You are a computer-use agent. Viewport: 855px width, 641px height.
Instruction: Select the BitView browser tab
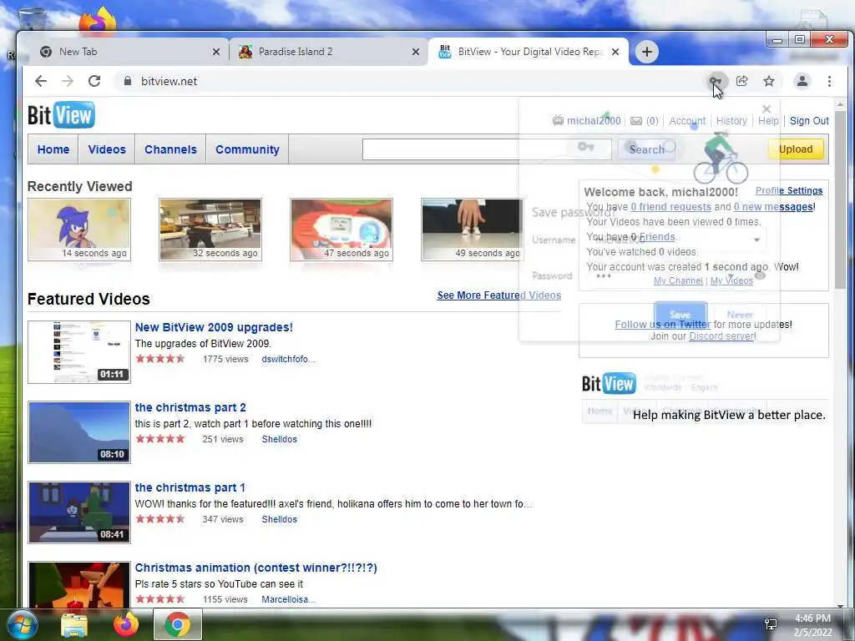pos(529,52)
